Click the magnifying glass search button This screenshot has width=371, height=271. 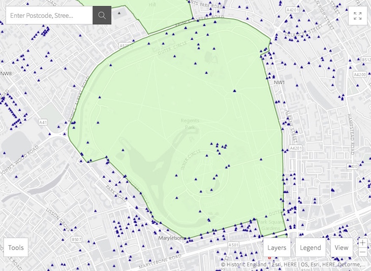[x=102, y=15]
